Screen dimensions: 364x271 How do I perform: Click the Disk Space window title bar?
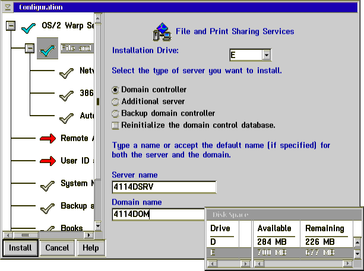click(x=284, y=215)
